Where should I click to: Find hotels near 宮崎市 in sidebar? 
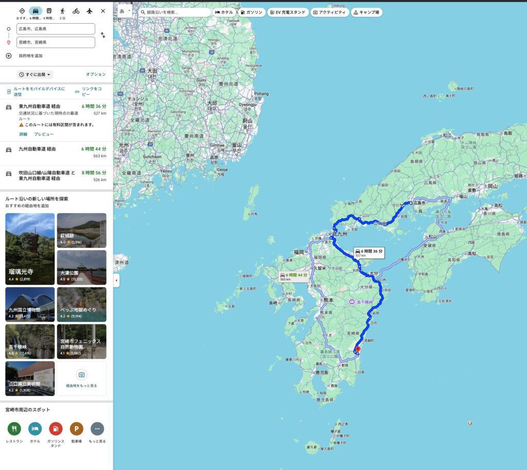pos(35,429)
